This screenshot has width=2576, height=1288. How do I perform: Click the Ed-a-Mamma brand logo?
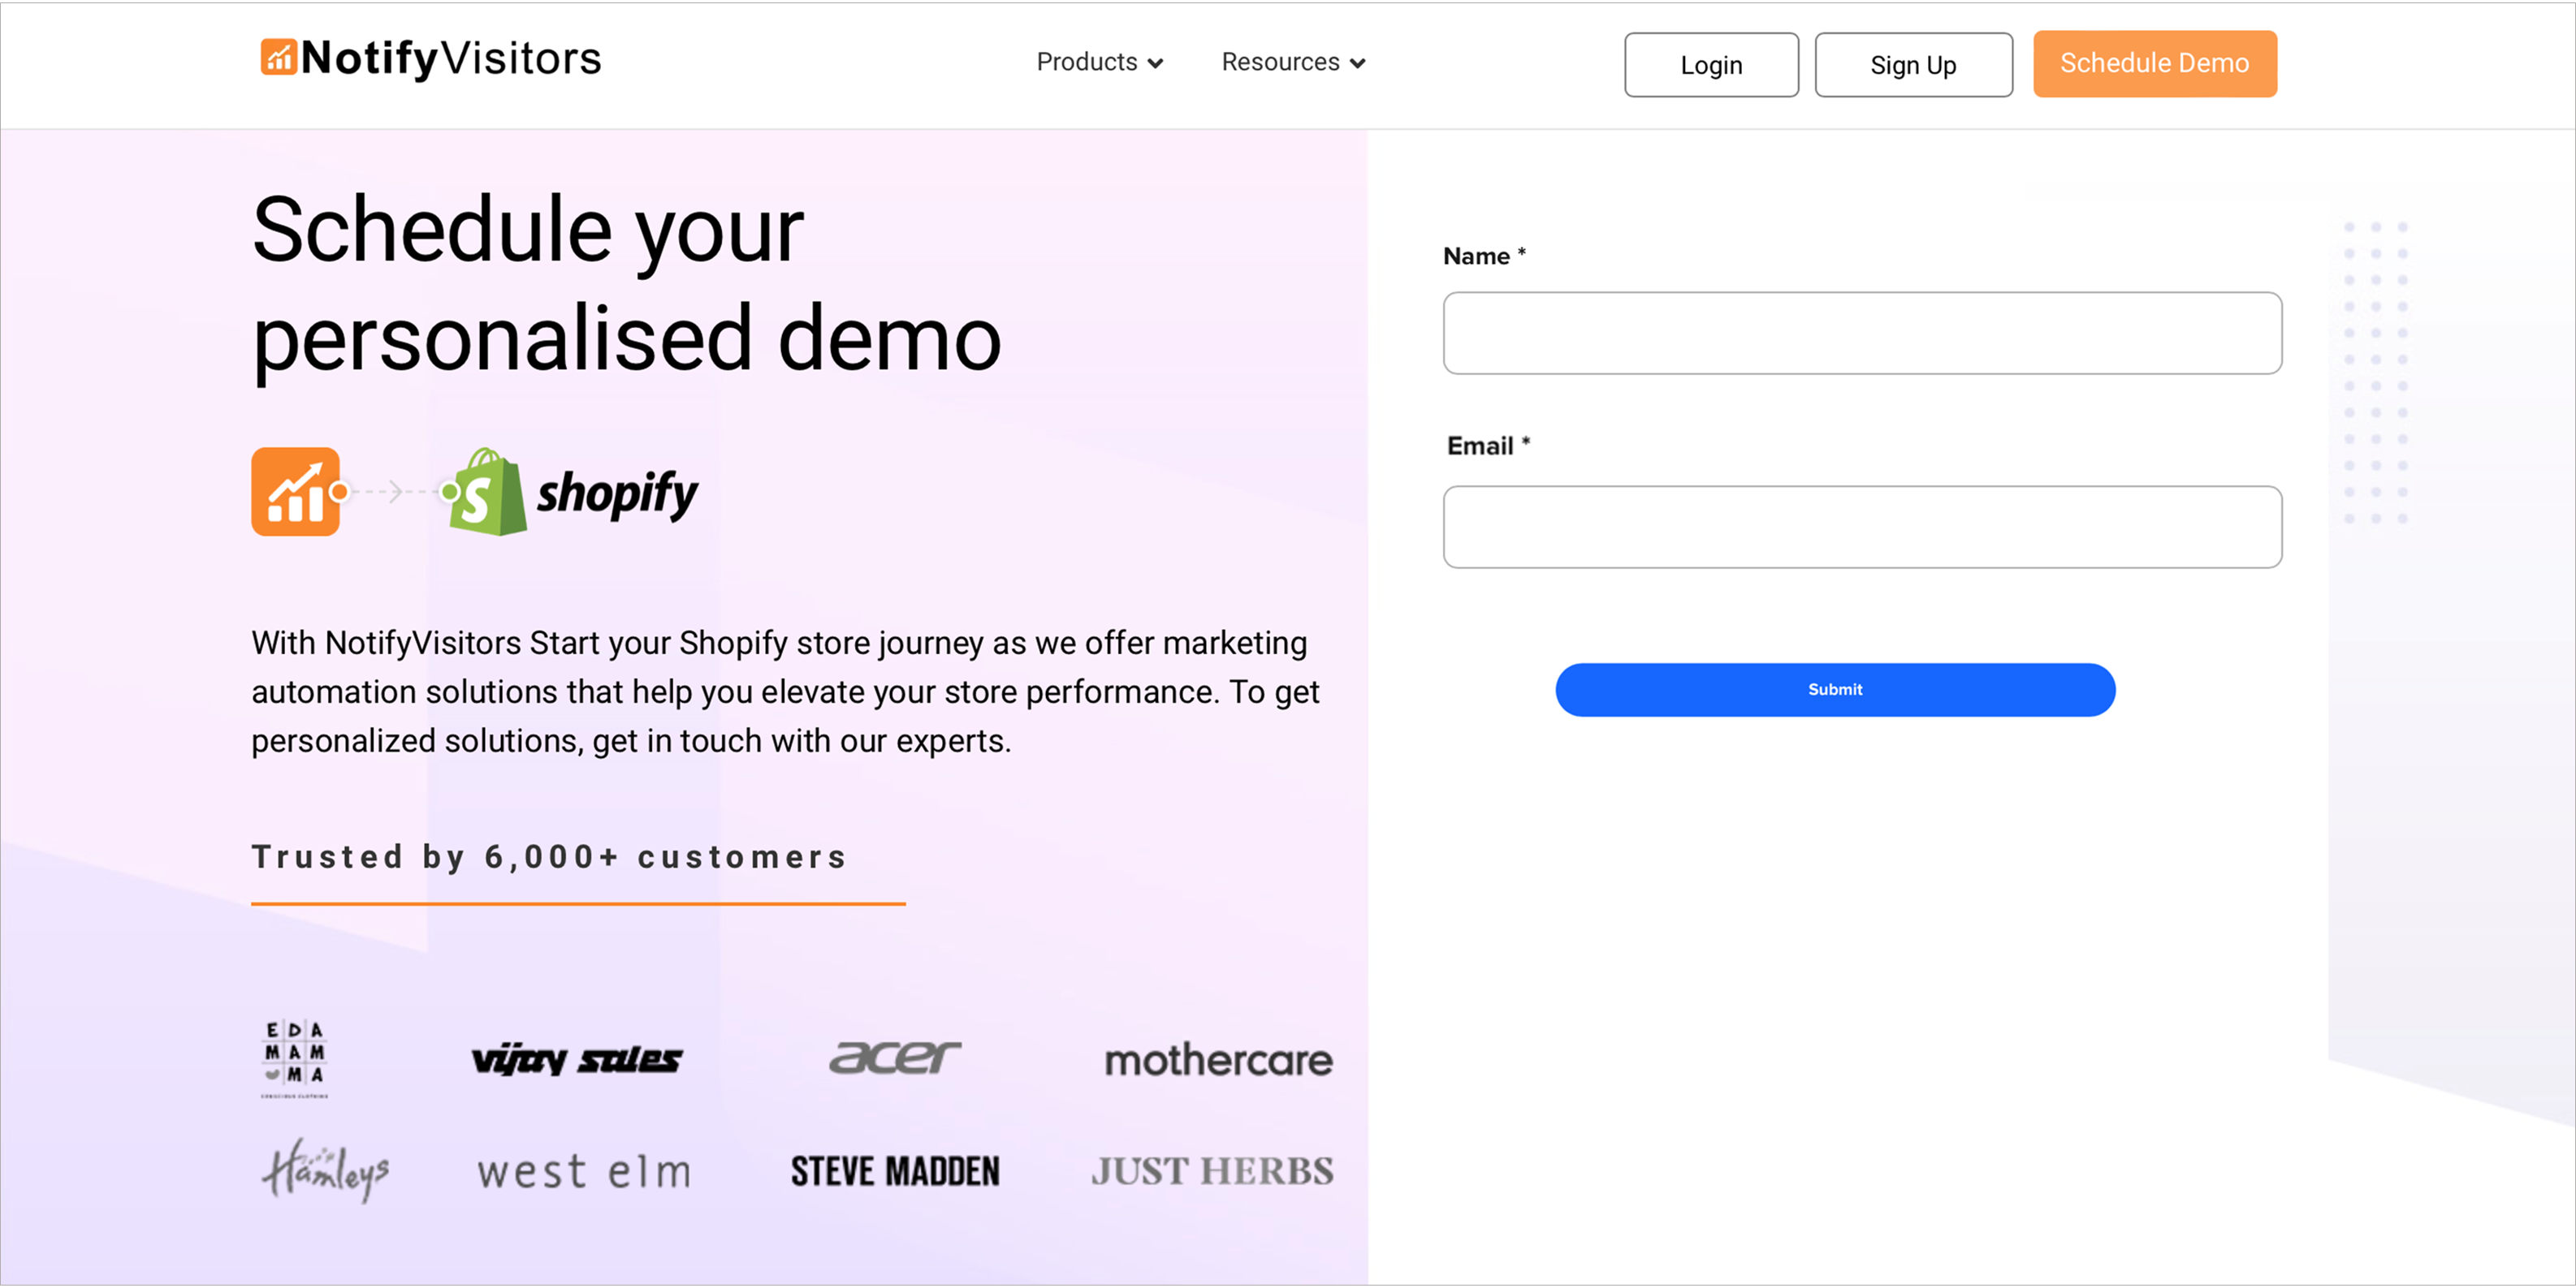pyautogui.click(x=295, y=1059)
